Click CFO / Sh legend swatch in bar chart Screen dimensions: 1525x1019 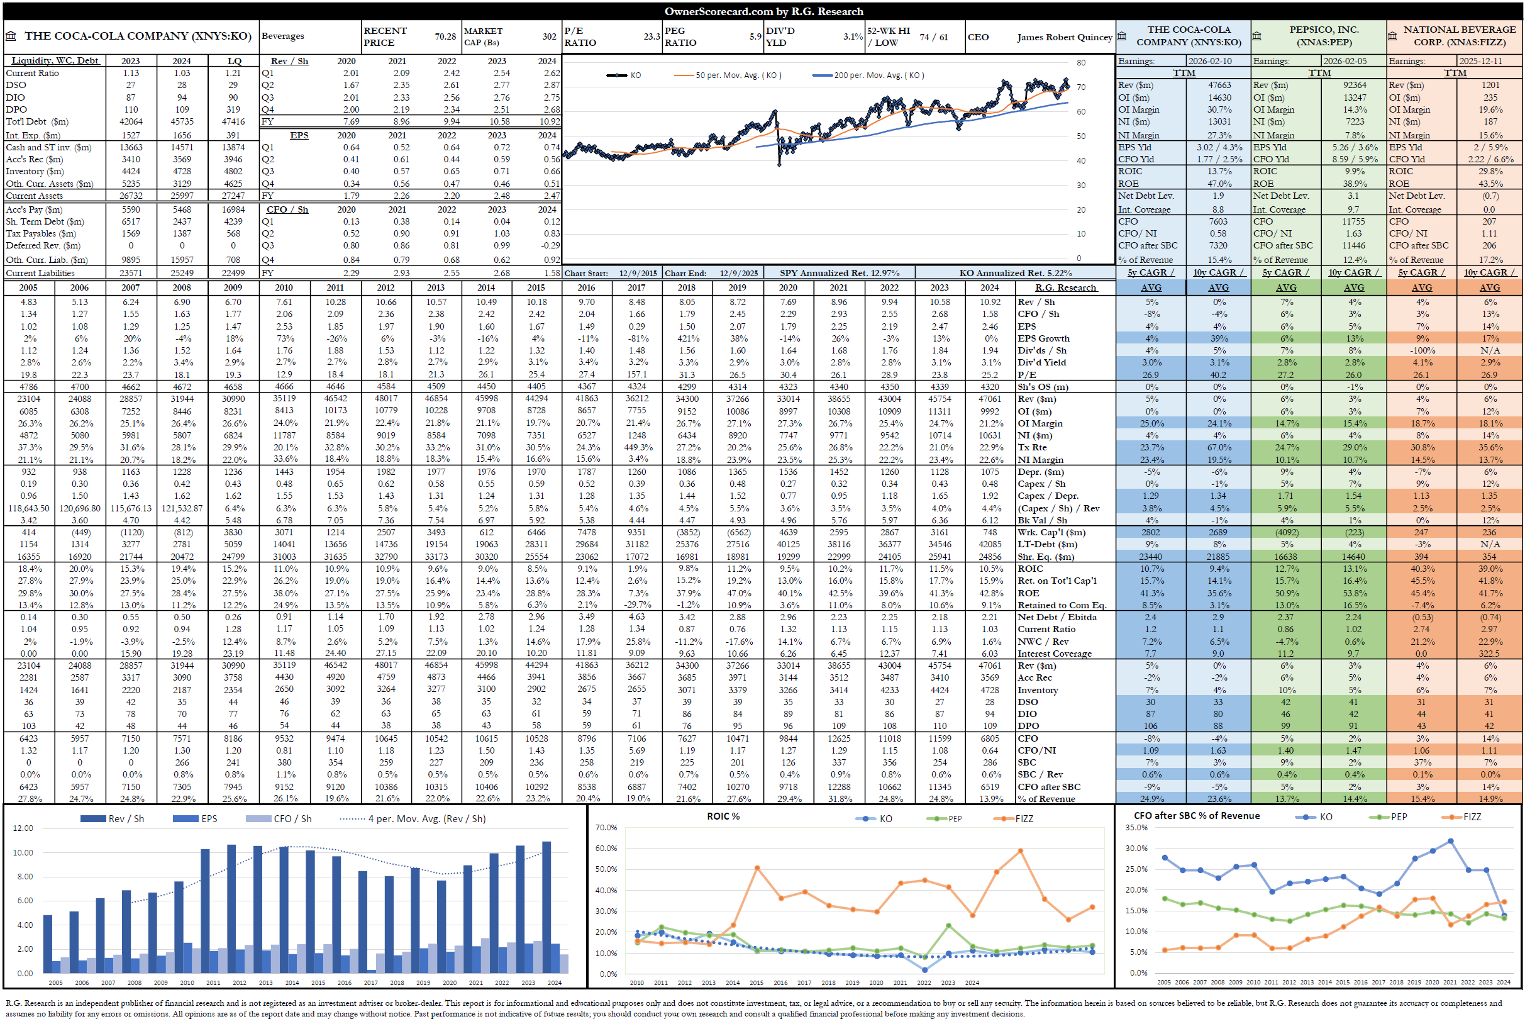coord(258,819)
